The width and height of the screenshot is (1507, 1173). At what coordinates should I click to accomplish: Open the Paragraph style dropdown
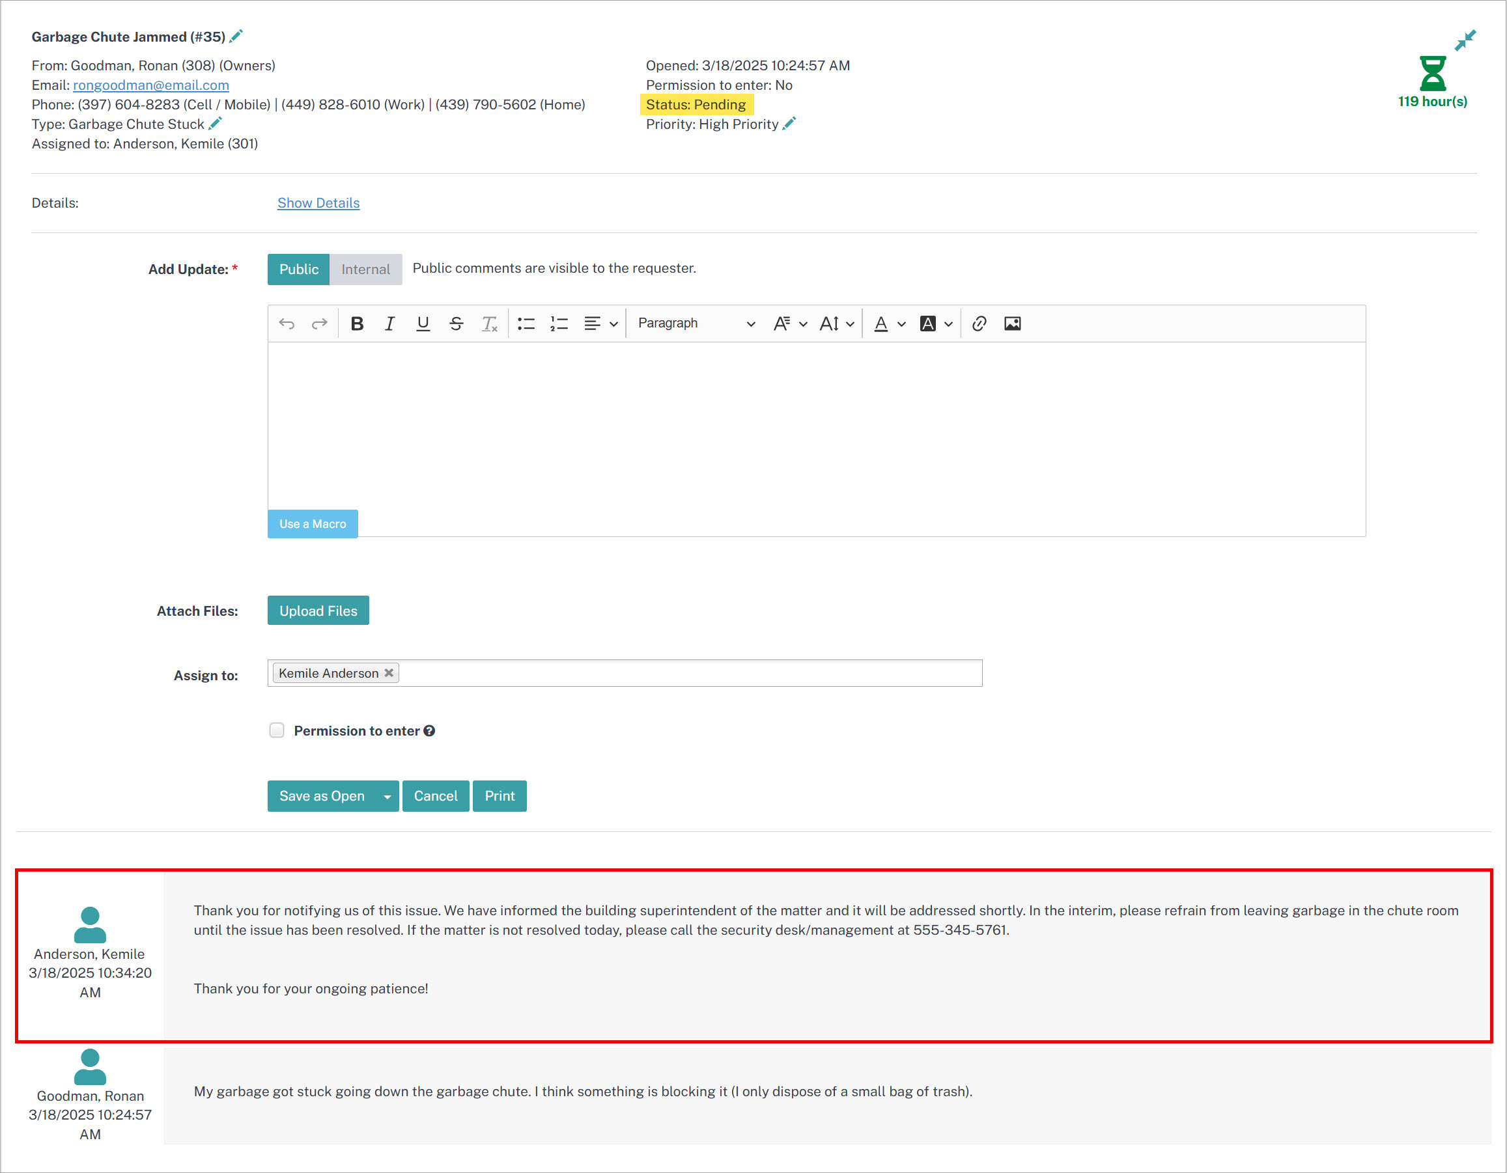coord(696,324)
